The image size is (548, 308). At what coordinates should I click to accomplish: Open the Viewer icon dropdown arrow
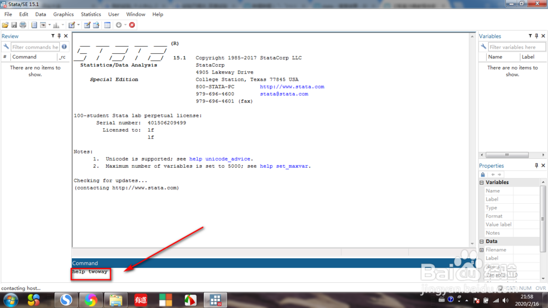coord(49,25)
